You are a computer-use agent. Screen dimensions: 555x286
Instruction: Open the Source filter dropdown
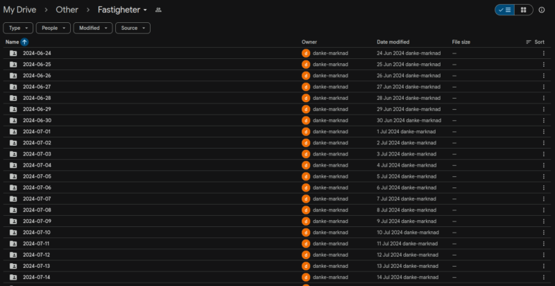click(x=133, y=28)
